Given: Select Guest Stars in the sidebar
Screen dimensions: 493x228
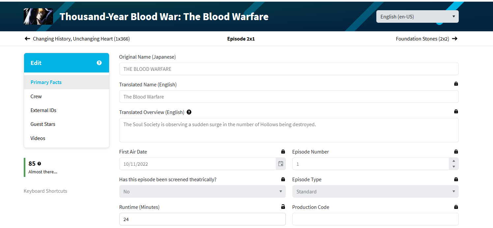Looking at the screenshot, I should (43, 124).
